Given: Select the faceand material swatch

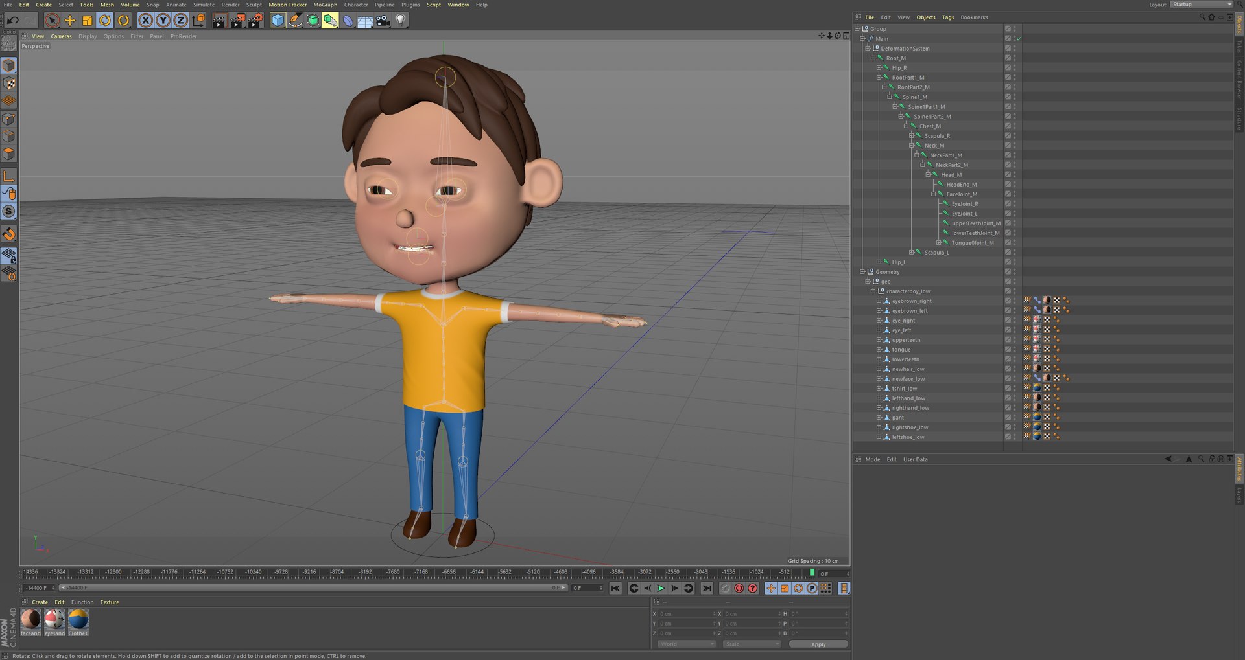Looking at the screenshot, I should click(x=30, y=622).
